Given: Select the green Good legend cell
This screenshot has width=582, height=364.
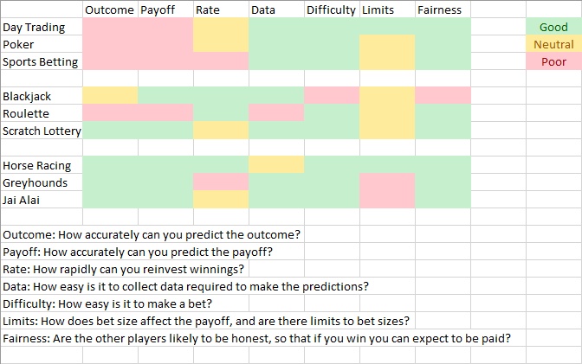Looking at the screenshot, I should pos(553,27).
